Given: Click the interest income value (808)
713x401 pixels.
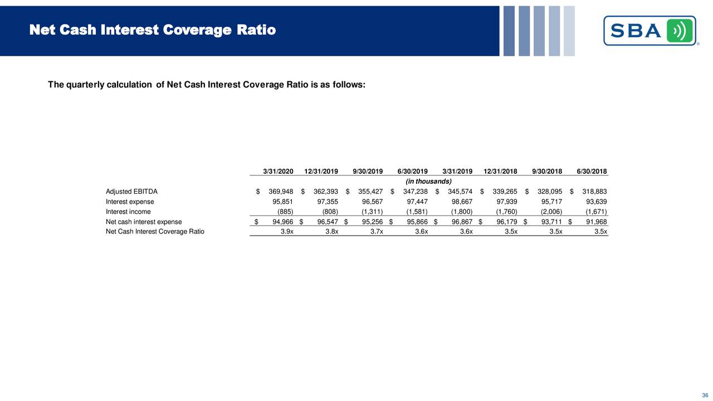Looking at the screenshot, I should point(331,212).
